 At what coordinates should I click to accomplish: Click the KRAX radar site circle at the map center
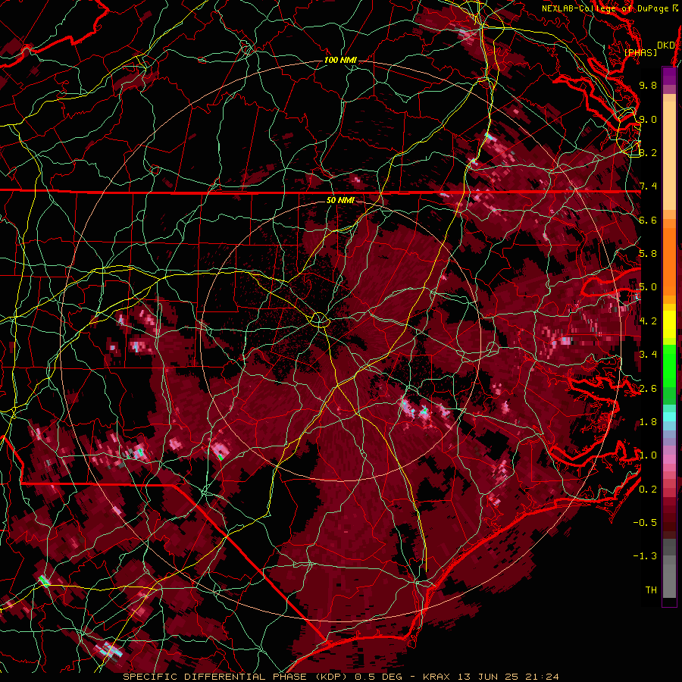coord(319,320)
